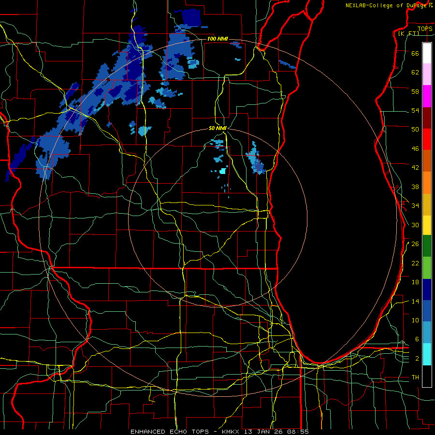Click the light pink legend swatch
Image resolution: width=435 pixels, height=435 pixels.
tap(427, 74)
